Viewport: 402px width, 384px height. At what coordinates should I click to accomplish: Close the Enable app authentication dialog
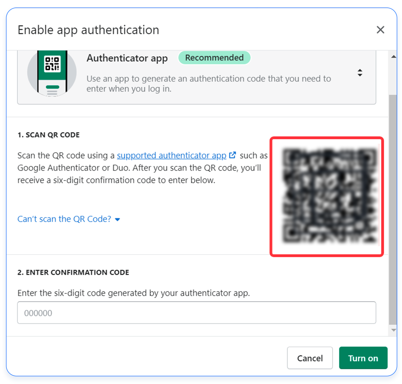coord(380,30)
